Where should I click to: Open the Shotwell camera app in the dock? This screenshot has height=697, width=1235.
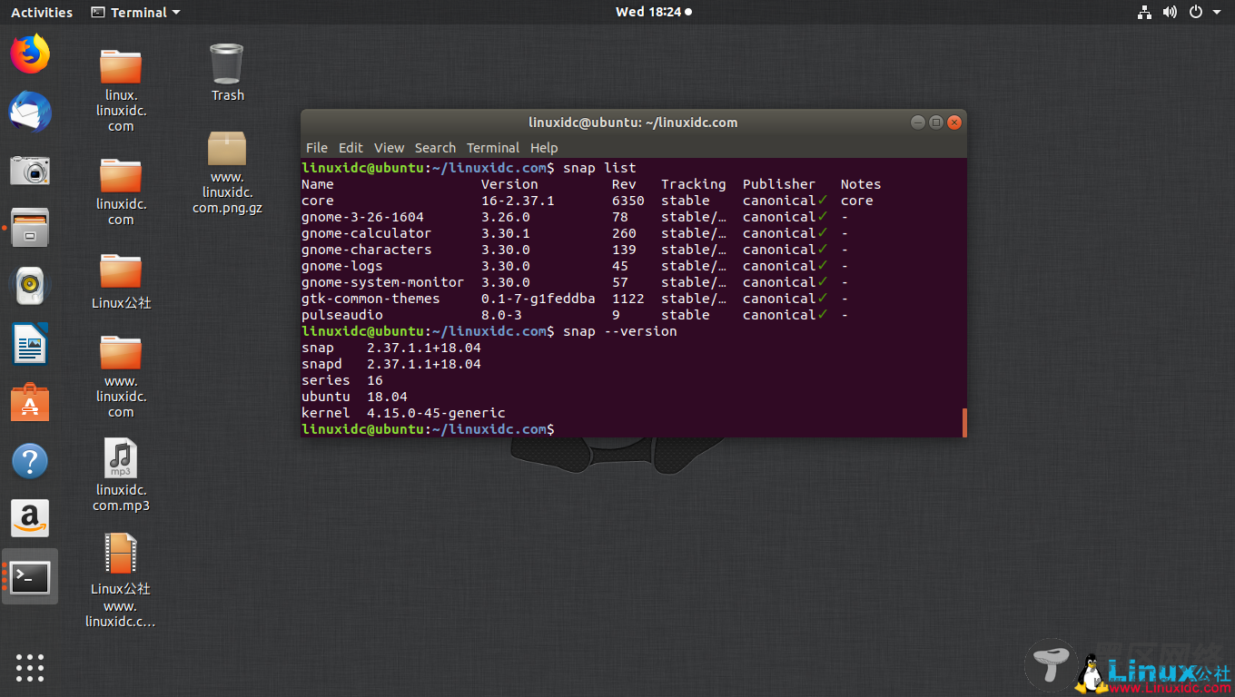coord(30,170)
